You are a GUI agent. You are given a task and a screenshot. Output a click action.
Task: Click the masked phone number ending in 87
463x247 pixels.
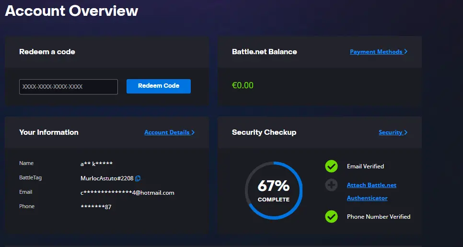pyautogui.click(x=96, y=207)
